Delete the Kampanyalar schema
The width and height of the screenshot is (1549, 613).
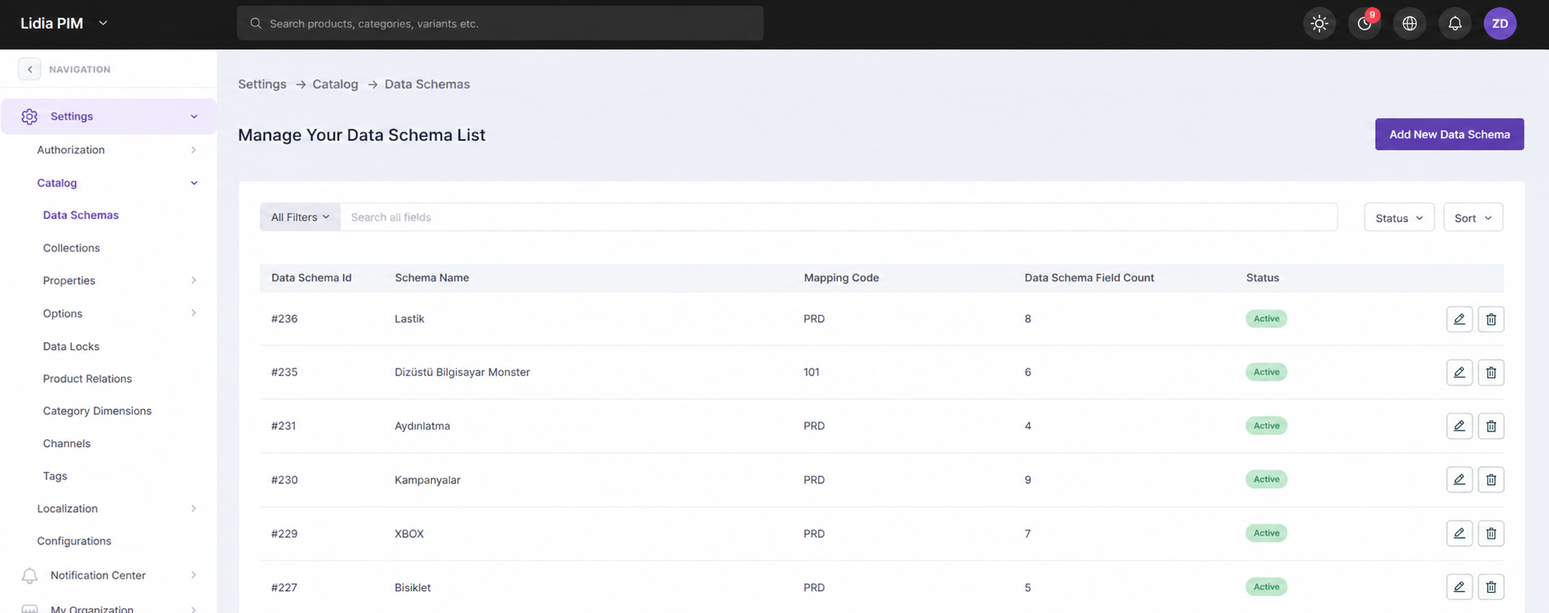pos(1491,479)
